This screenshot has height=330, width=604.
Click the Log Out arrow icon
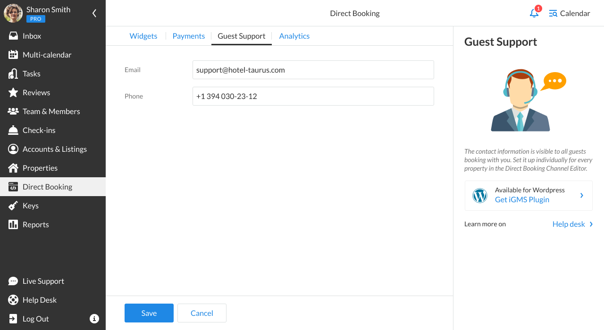coord(13,319)
